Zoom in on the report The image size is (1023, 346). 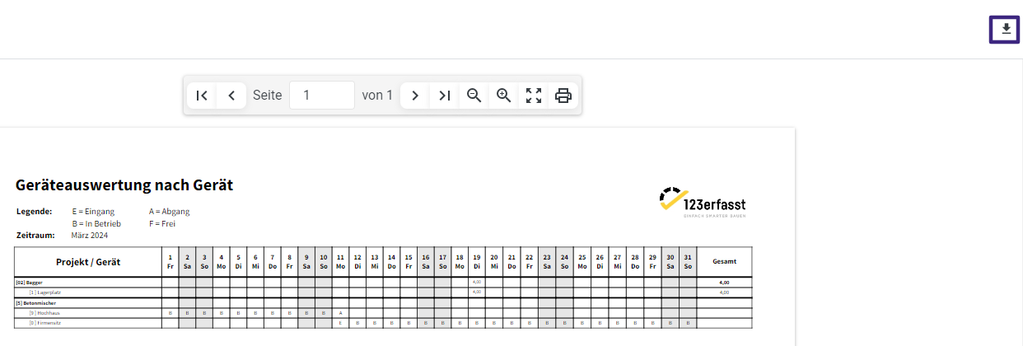(x=503, y=96)
